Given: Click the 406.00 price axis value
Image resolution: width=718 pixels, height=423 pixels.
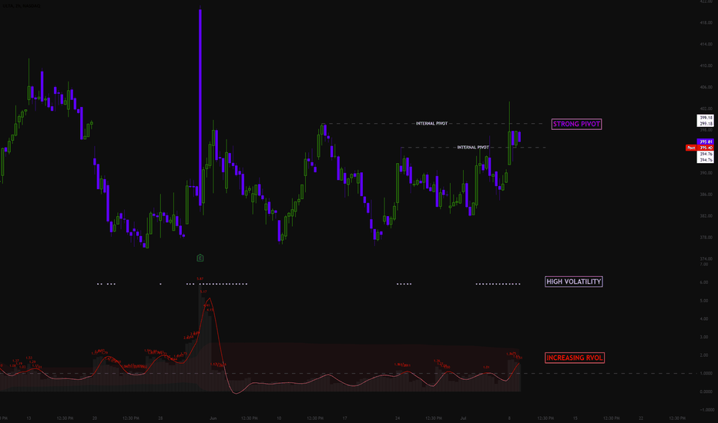Looking at the screenshot, I should 706,87.
